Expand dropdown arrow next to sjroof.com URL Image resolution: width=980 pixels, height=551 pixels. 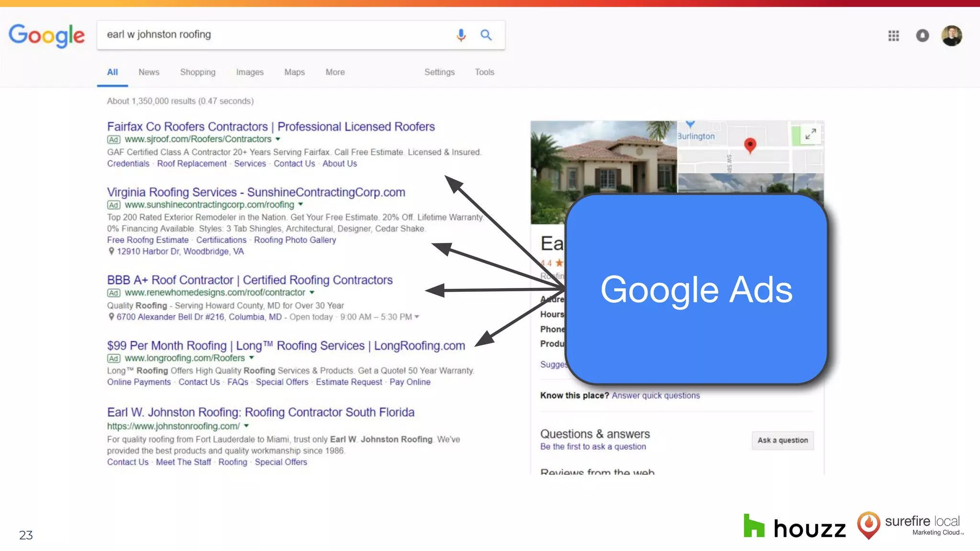pyautogui.click(x=278, y=139)
